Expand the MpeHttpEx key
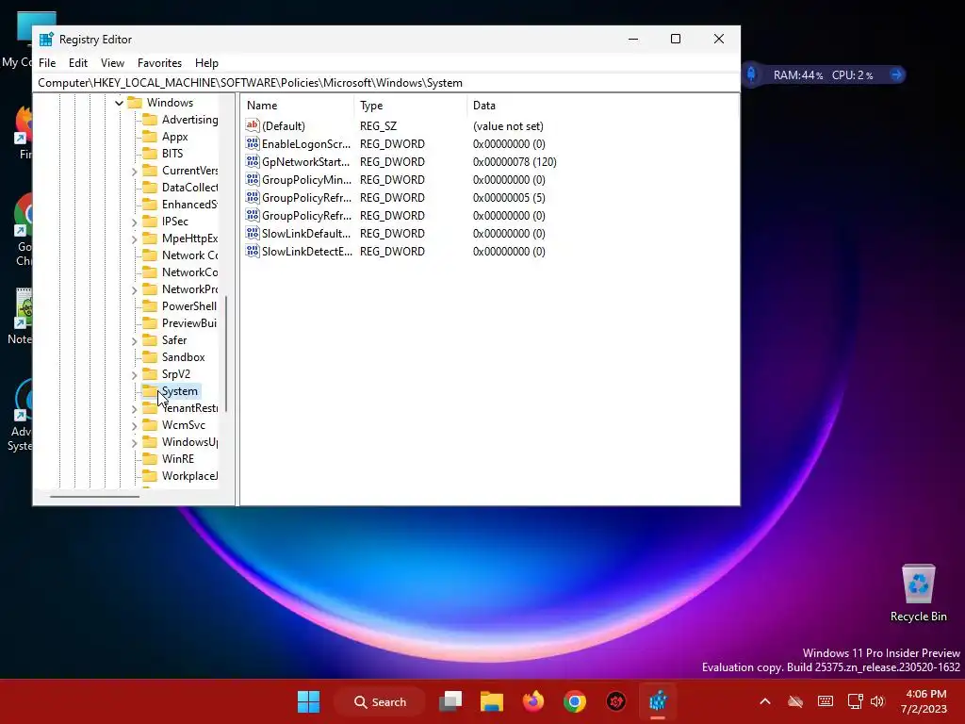The width and height of the screenshot is (965, 724). (x=134, y=239)
